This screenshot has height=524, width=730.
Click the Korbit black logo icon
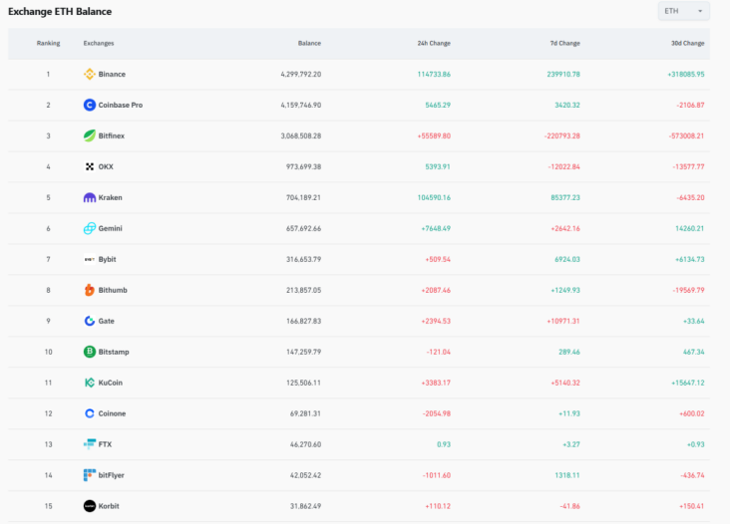tap(90, 506)
